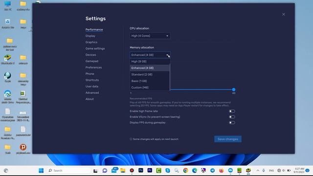The width and height of the screenshot is (313, 176).
Task: Open the clock and date panel
Action: coord(299,170)
